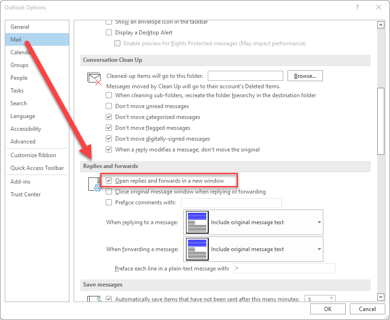Viewport: 390px width, 320px height.
Task: Expand the When forwarding a message dropdown
Action: 253,249
